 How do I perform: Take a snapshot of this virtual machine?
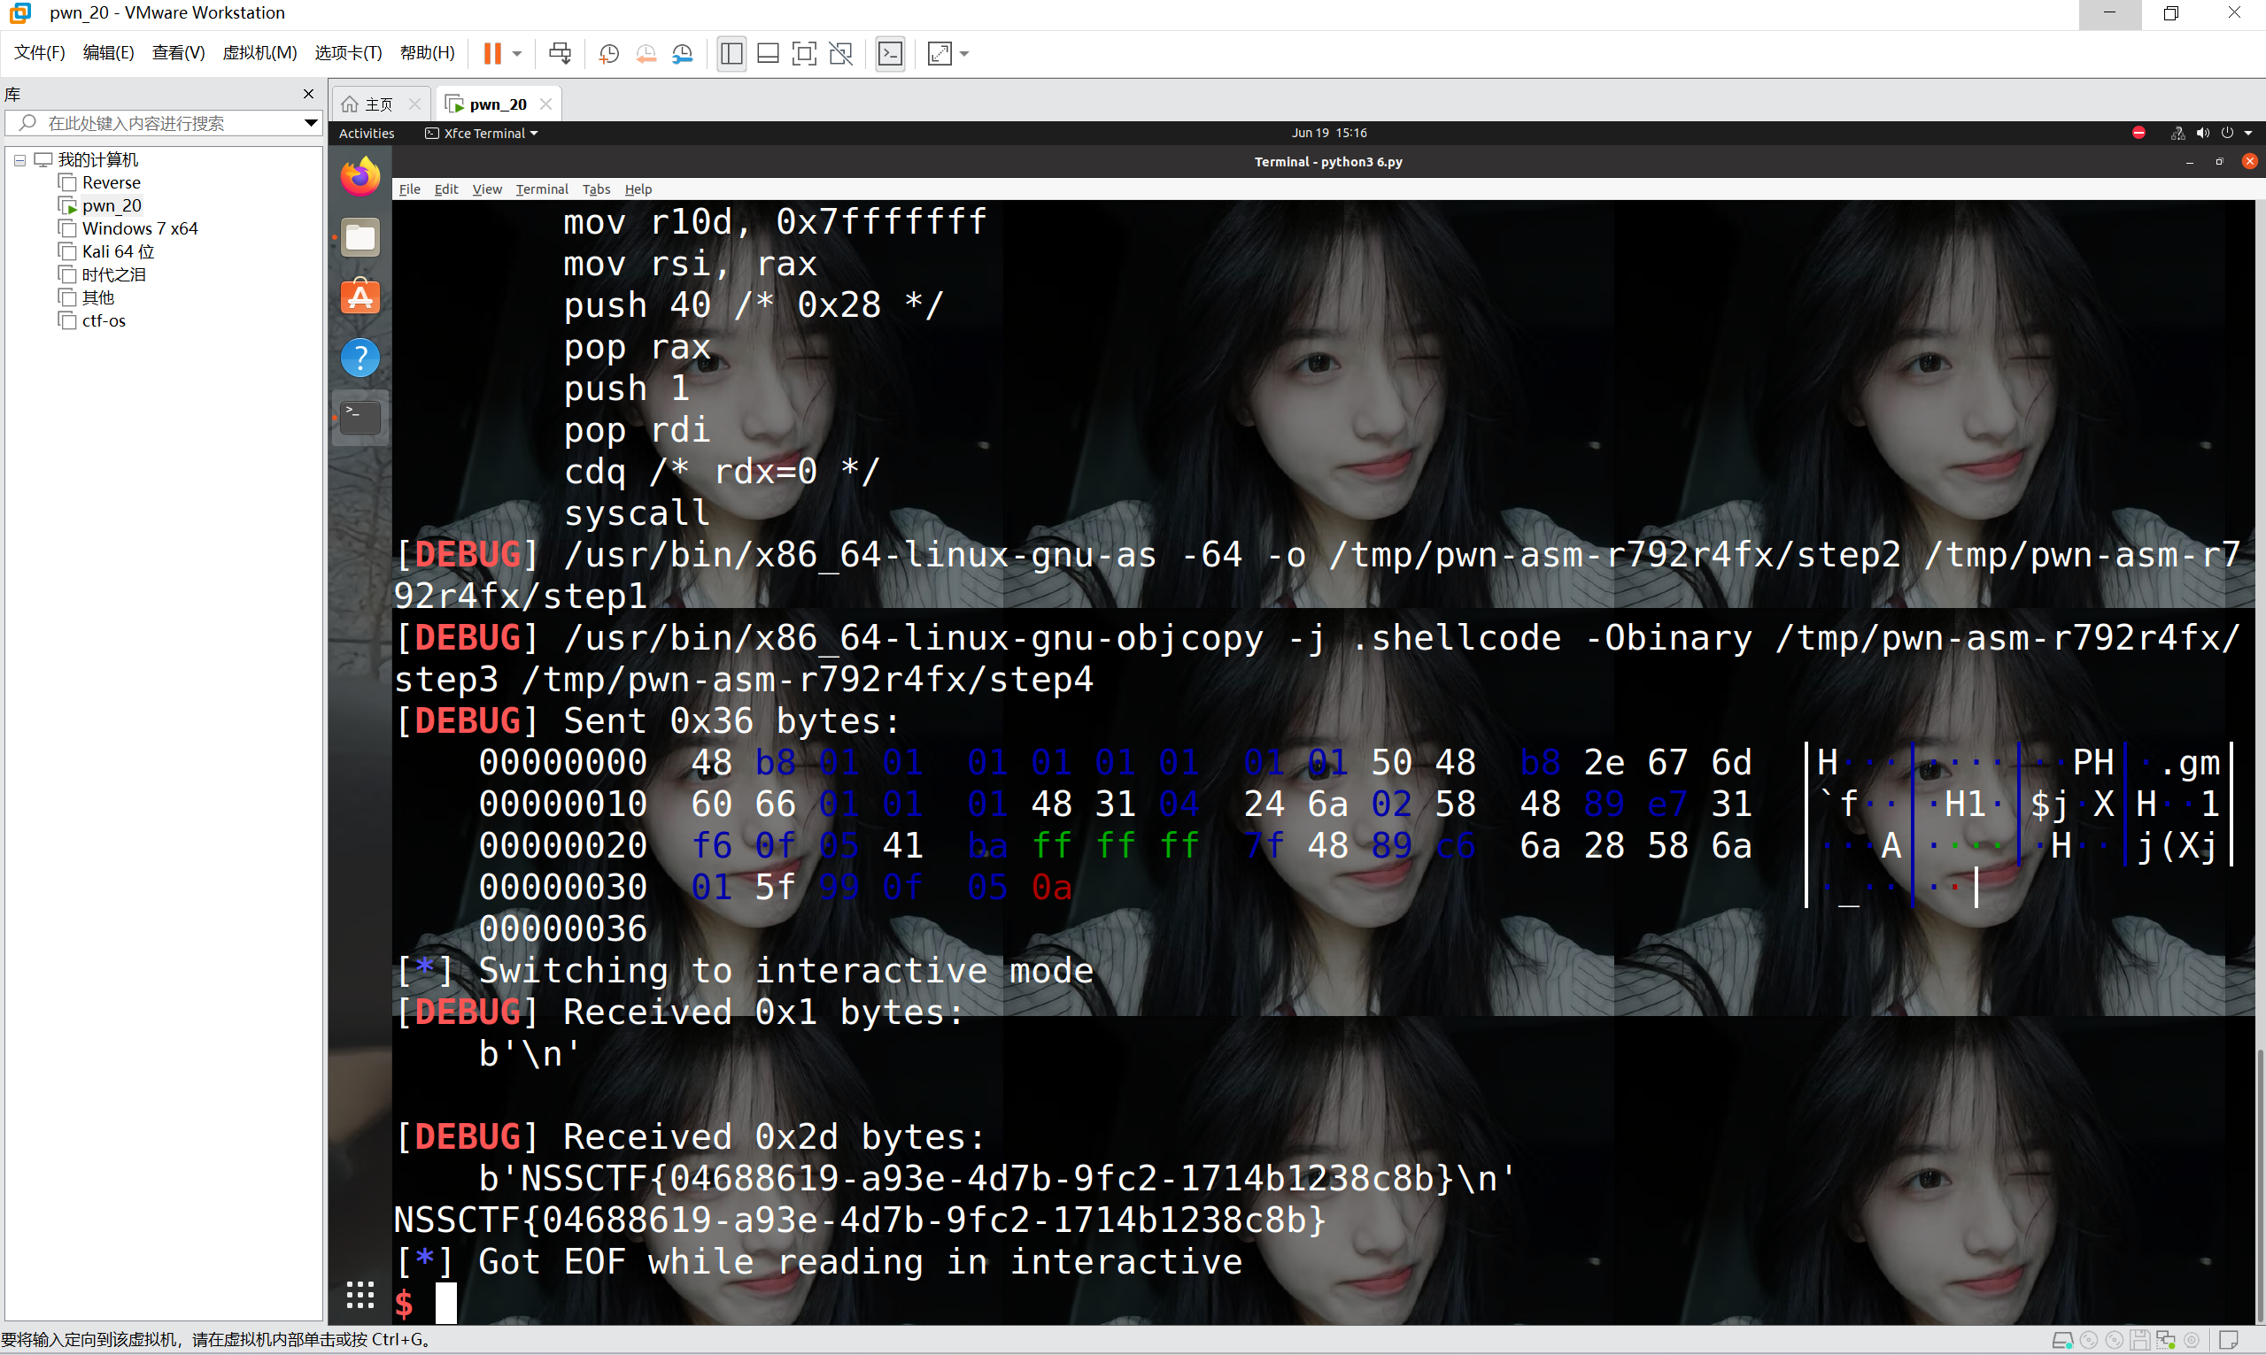click(609, 54)
